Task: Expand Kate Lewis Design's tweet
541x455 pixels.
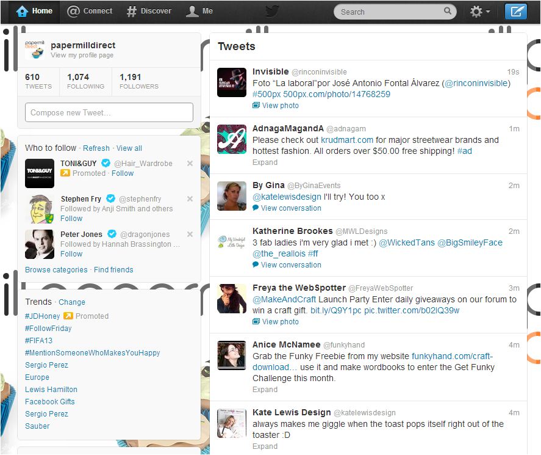Action: click(265, 446)
